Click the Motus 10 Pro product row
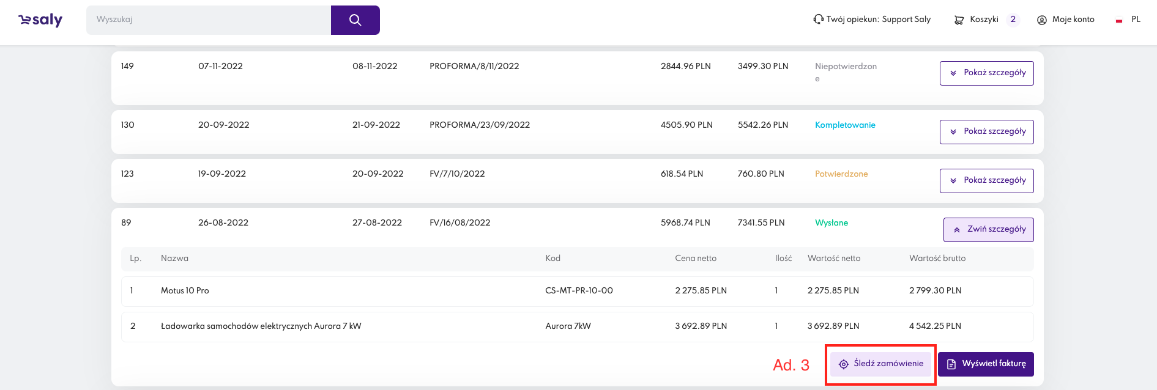 [x=185, y=291]
